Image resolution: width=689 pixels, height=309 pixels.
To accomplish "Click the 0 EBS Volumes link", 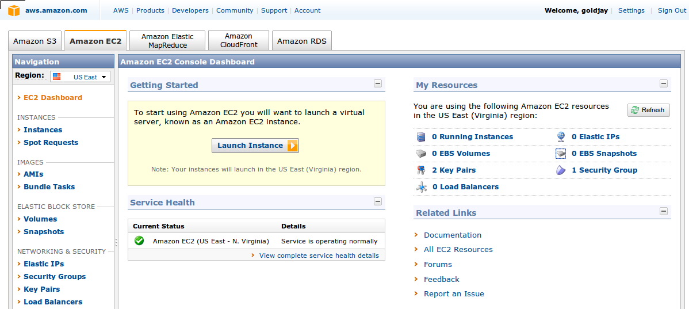I will pos(461,154).
